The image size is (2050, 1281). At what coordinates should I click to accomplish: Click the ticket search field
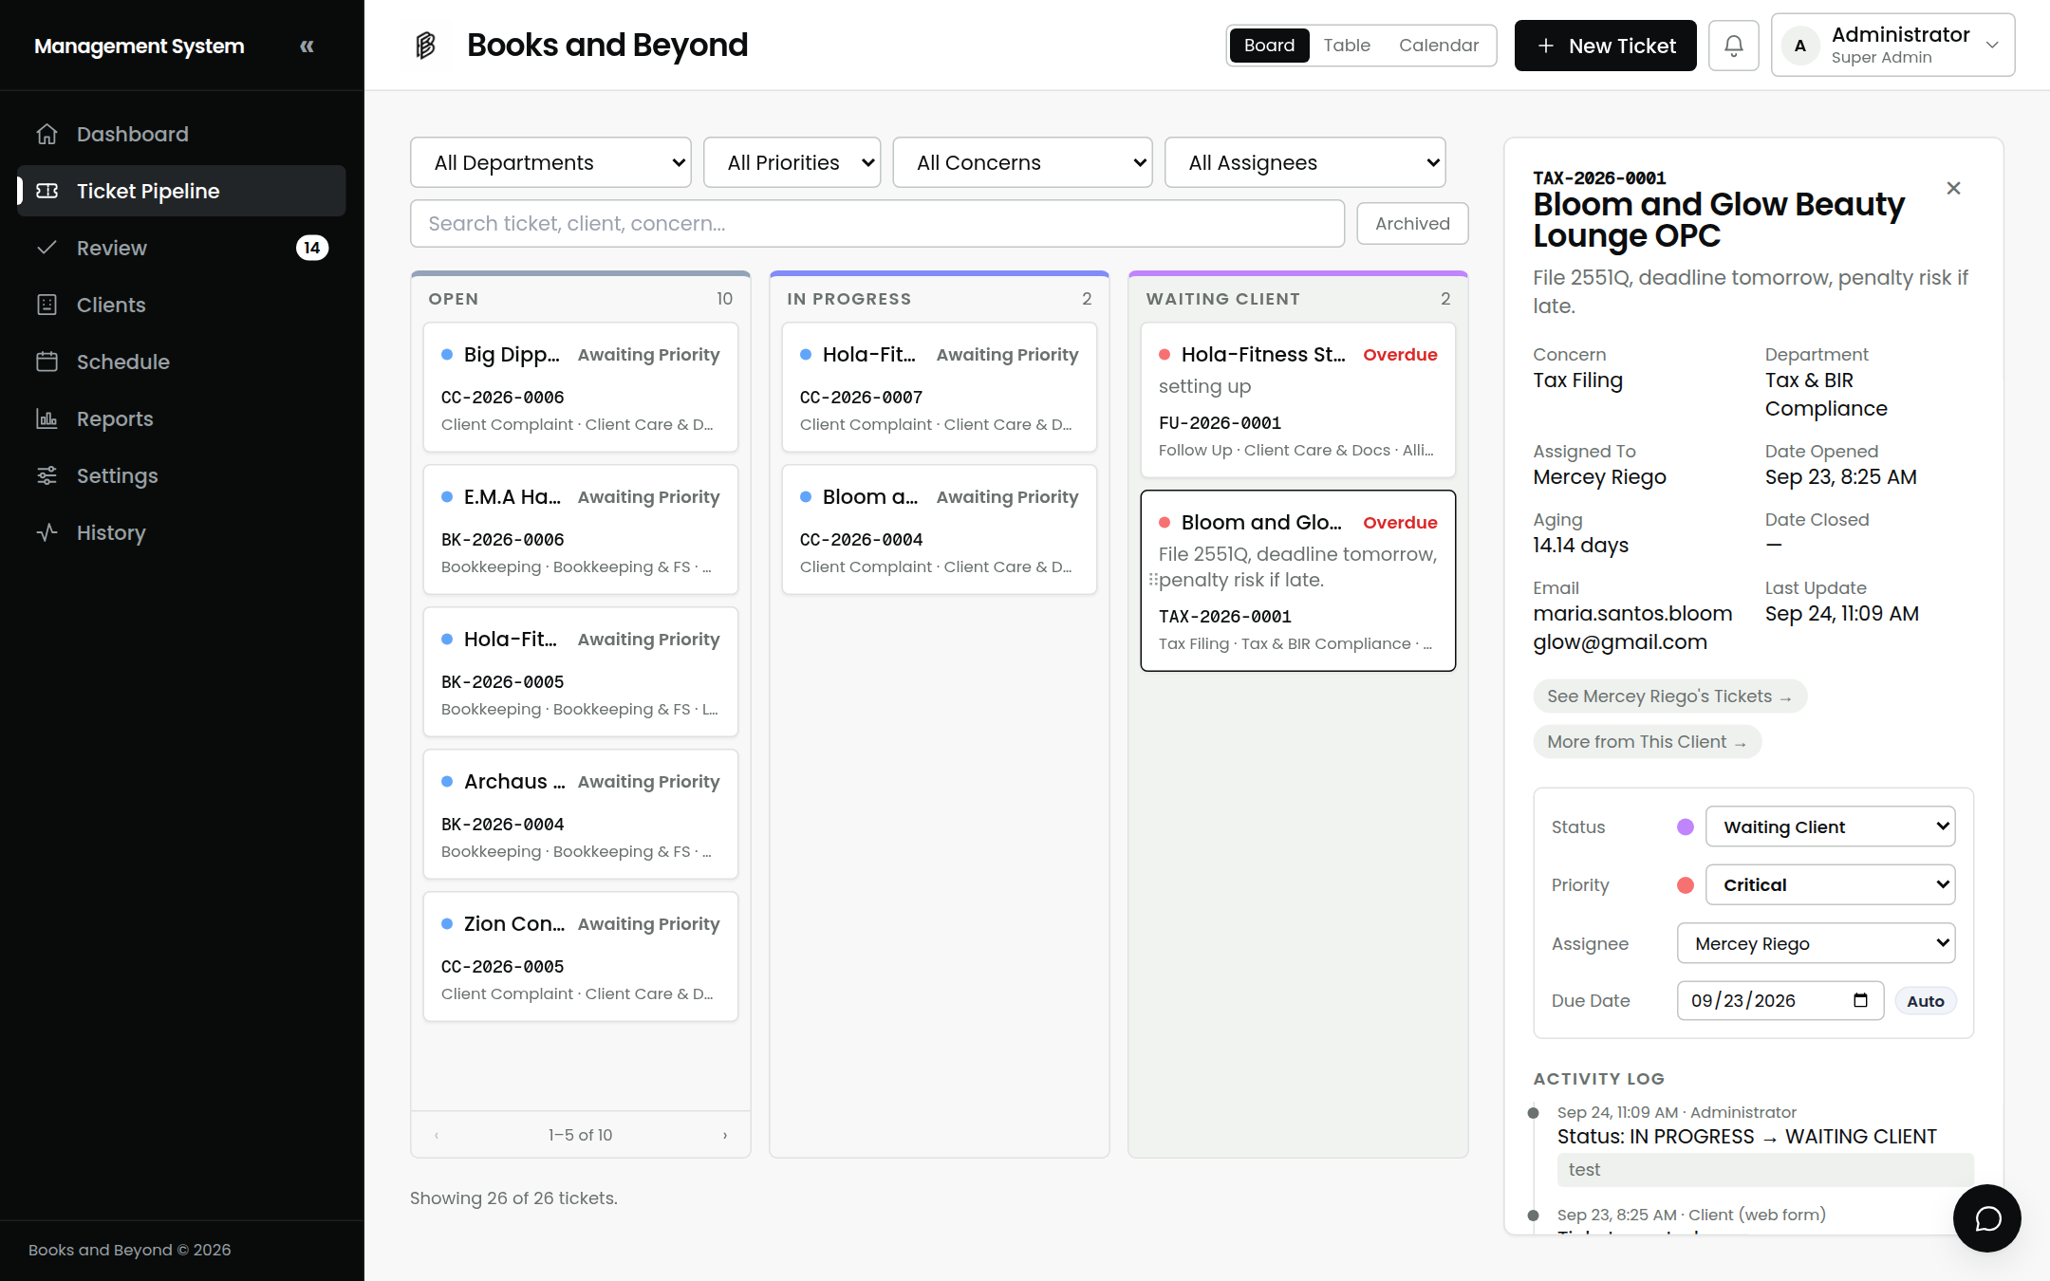pyautogui.click(x=877, y=223)
